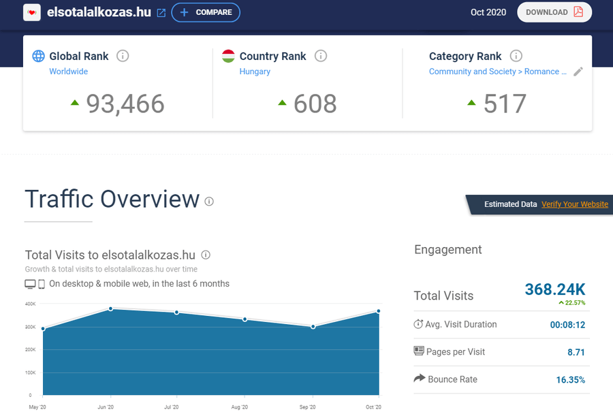Click the Estimated Data label

point(511,204)
